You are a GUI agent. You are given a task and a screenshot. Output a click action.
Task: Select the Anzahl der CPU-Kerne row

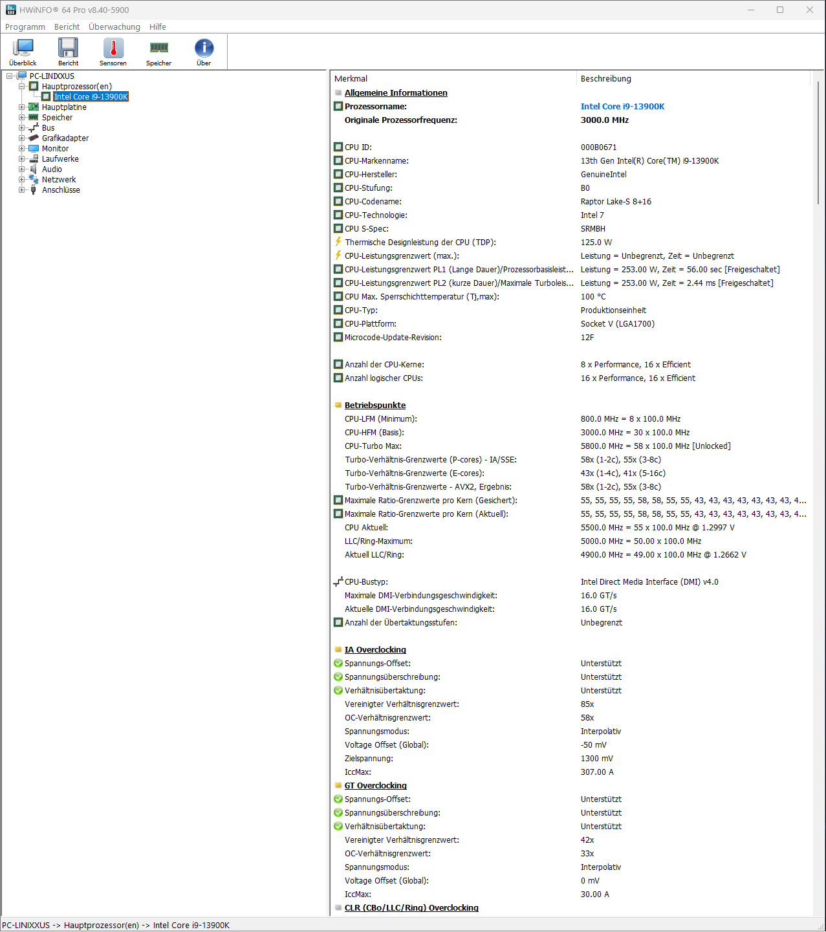[x=572, y=364]
